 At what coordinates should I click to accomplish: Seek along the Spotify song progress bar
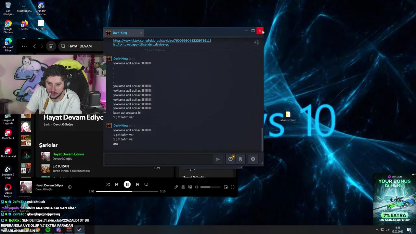click(x=127, y=191)
